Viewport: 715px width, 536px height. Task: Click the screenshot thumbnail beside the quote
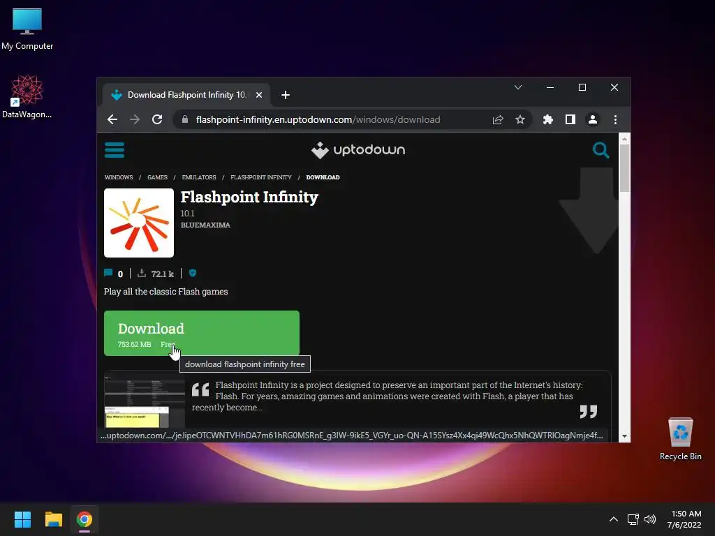click(x=144, y=401)
